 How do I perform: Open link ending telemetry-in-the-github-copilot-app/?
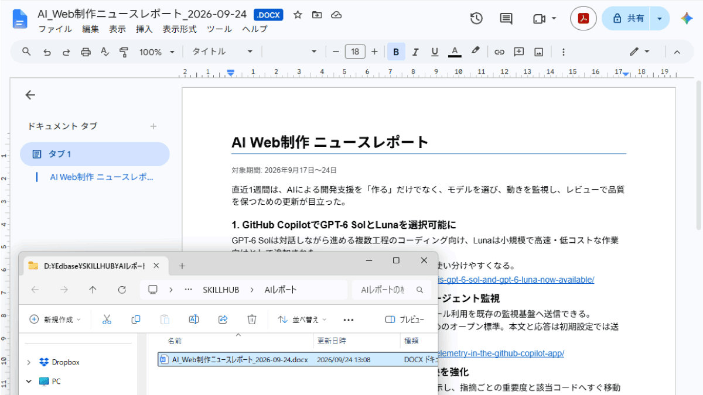500,353
